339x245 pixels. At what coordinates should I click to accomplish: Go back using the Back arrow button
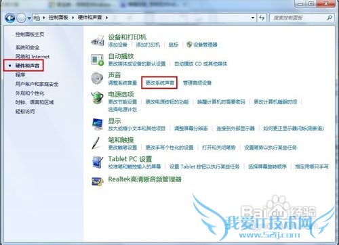[x=10, y=18]
